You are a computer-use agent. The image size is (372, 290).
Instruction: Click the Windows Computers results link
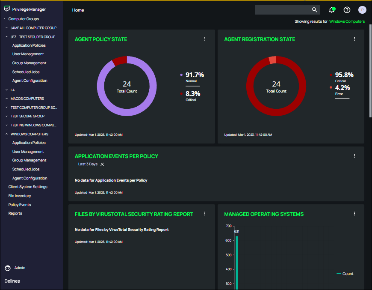[x=347, y=21]
